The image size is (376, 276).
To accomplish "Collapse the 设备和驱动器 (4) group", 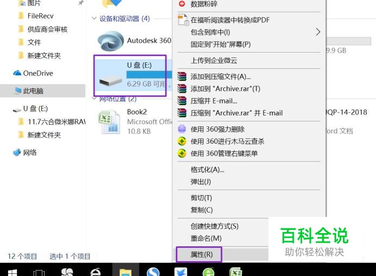I will click(x=94, y=18).
